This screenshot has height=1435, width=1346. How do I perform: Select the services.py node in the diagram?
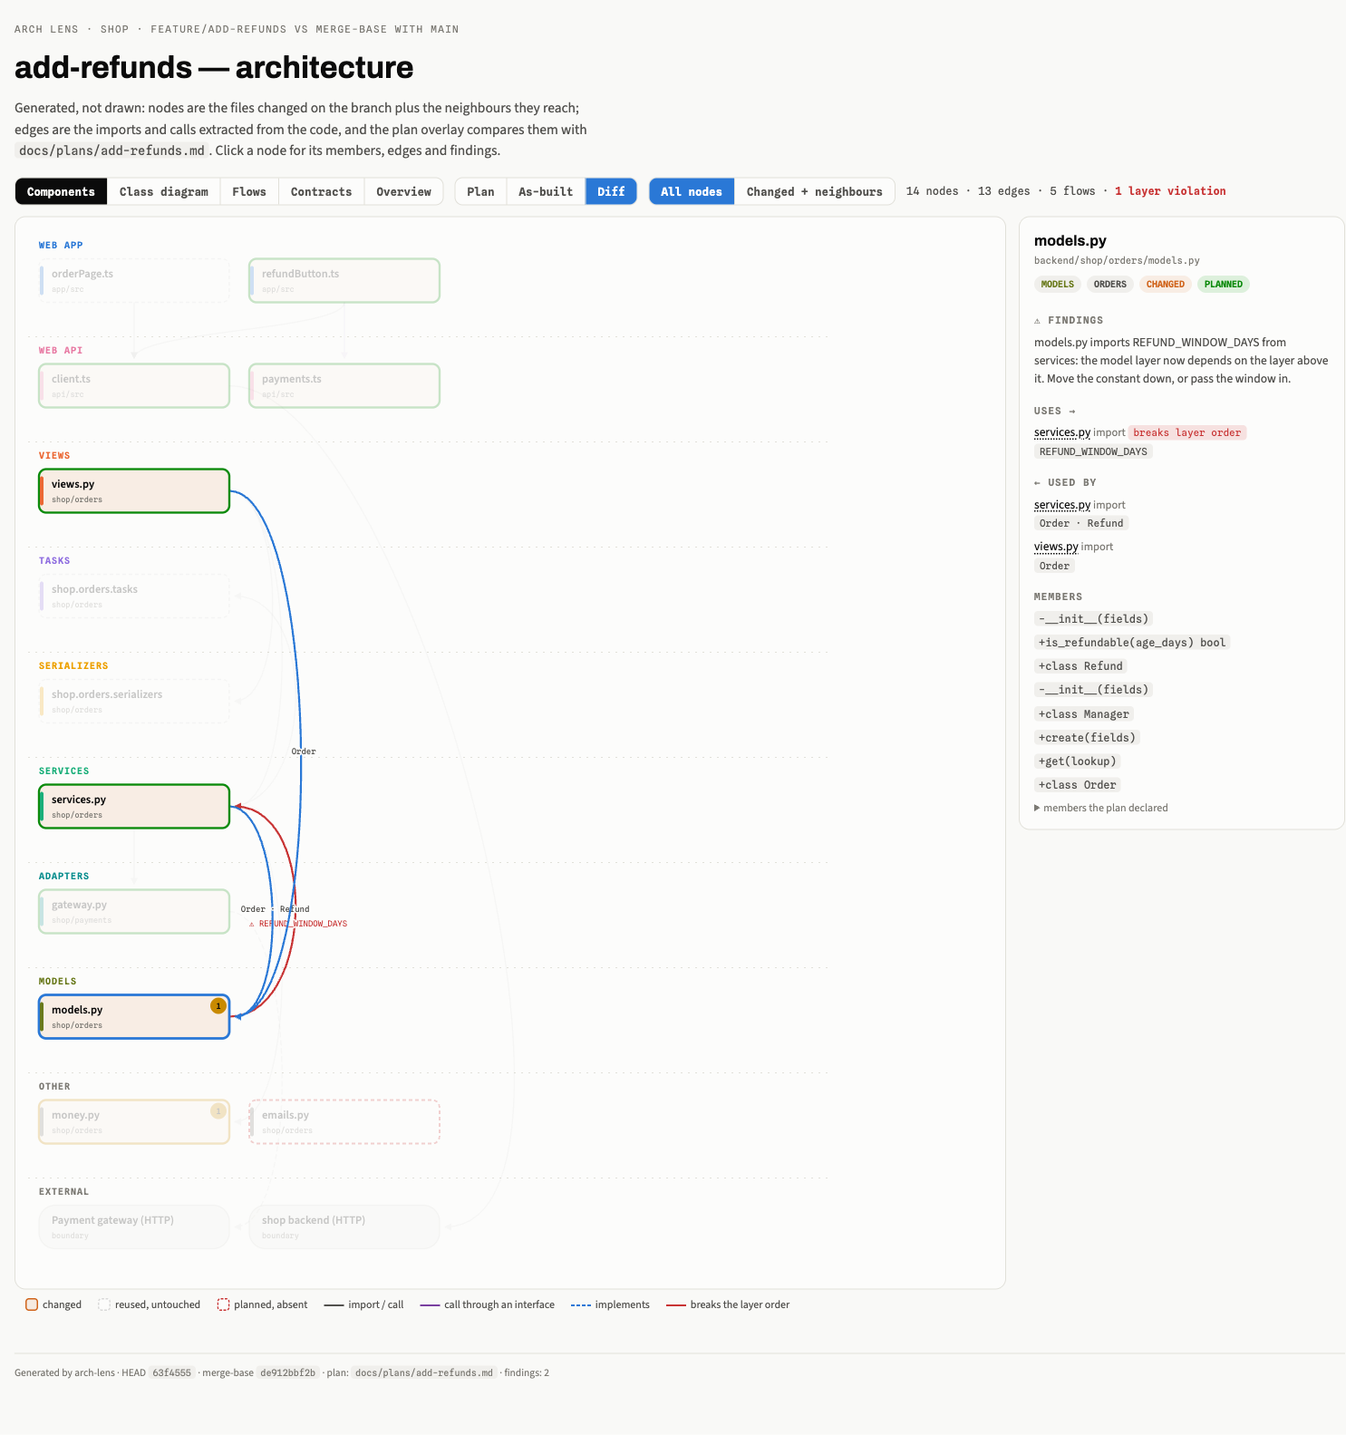tap(134, 806)
